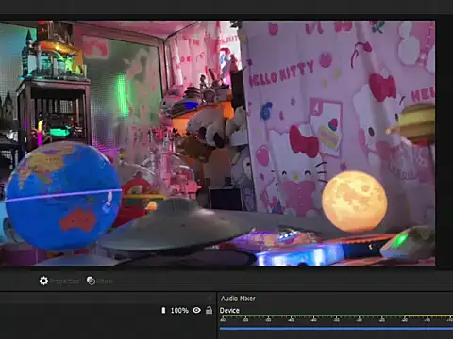Select the Device audio channel label
453x339 pixels.
click(x=229, y=311)
